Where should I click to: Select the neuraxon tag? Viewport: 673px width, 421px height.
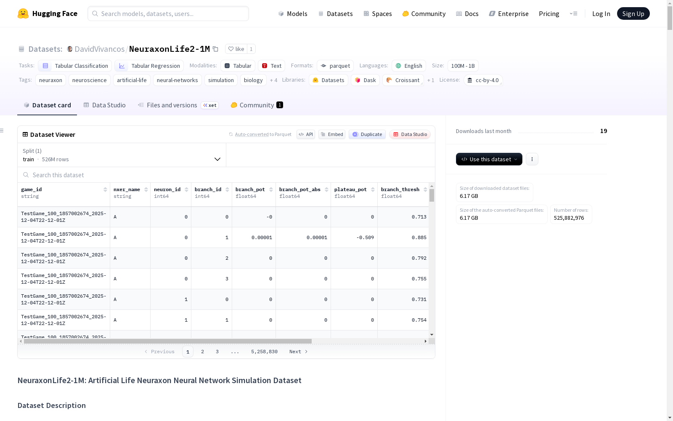tap(50, 80)
